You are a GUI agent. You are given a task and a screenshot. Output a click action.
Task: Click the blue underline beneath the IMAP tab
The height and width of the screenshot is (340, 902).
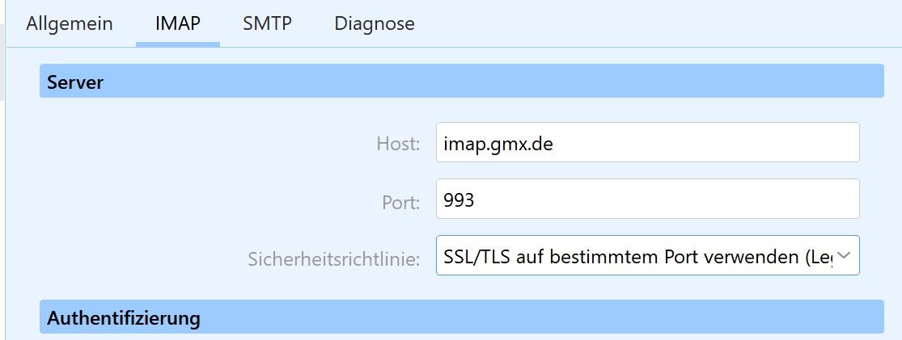(178, 44)
